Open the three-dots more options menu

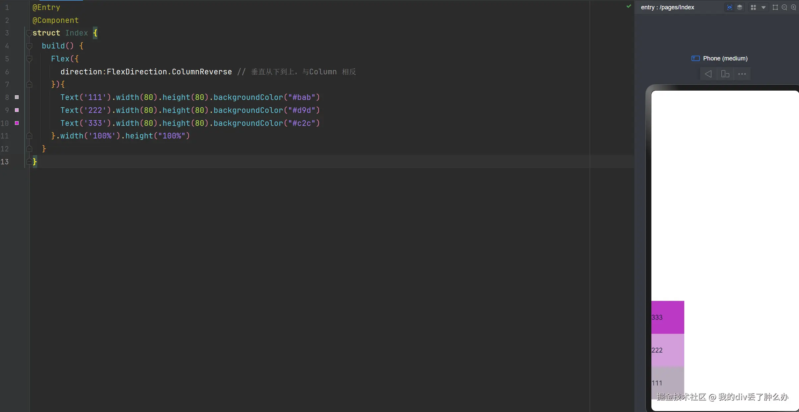742,74
